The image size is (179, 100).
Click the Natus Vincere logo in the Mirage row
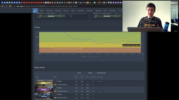coord(55,91)
